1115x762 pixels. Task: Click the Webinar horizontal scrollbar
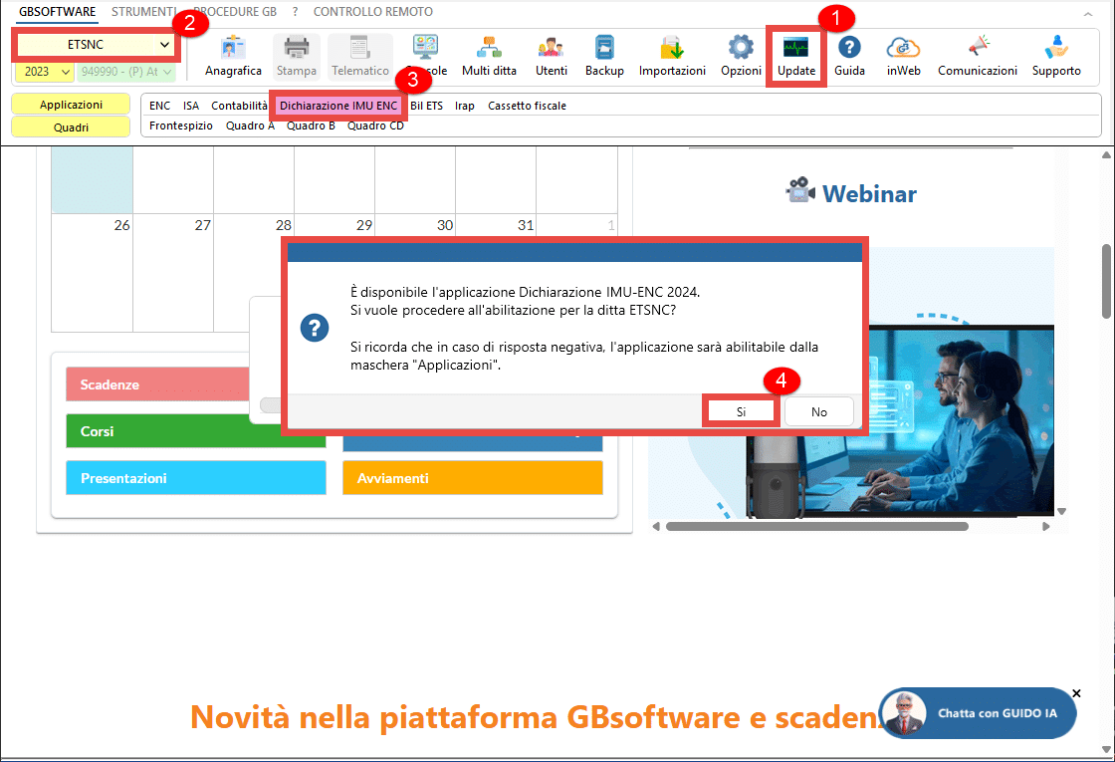click(x=816, y=527)
